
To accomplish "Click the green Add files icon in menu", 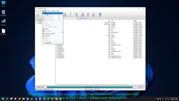I will coord(43,34).
